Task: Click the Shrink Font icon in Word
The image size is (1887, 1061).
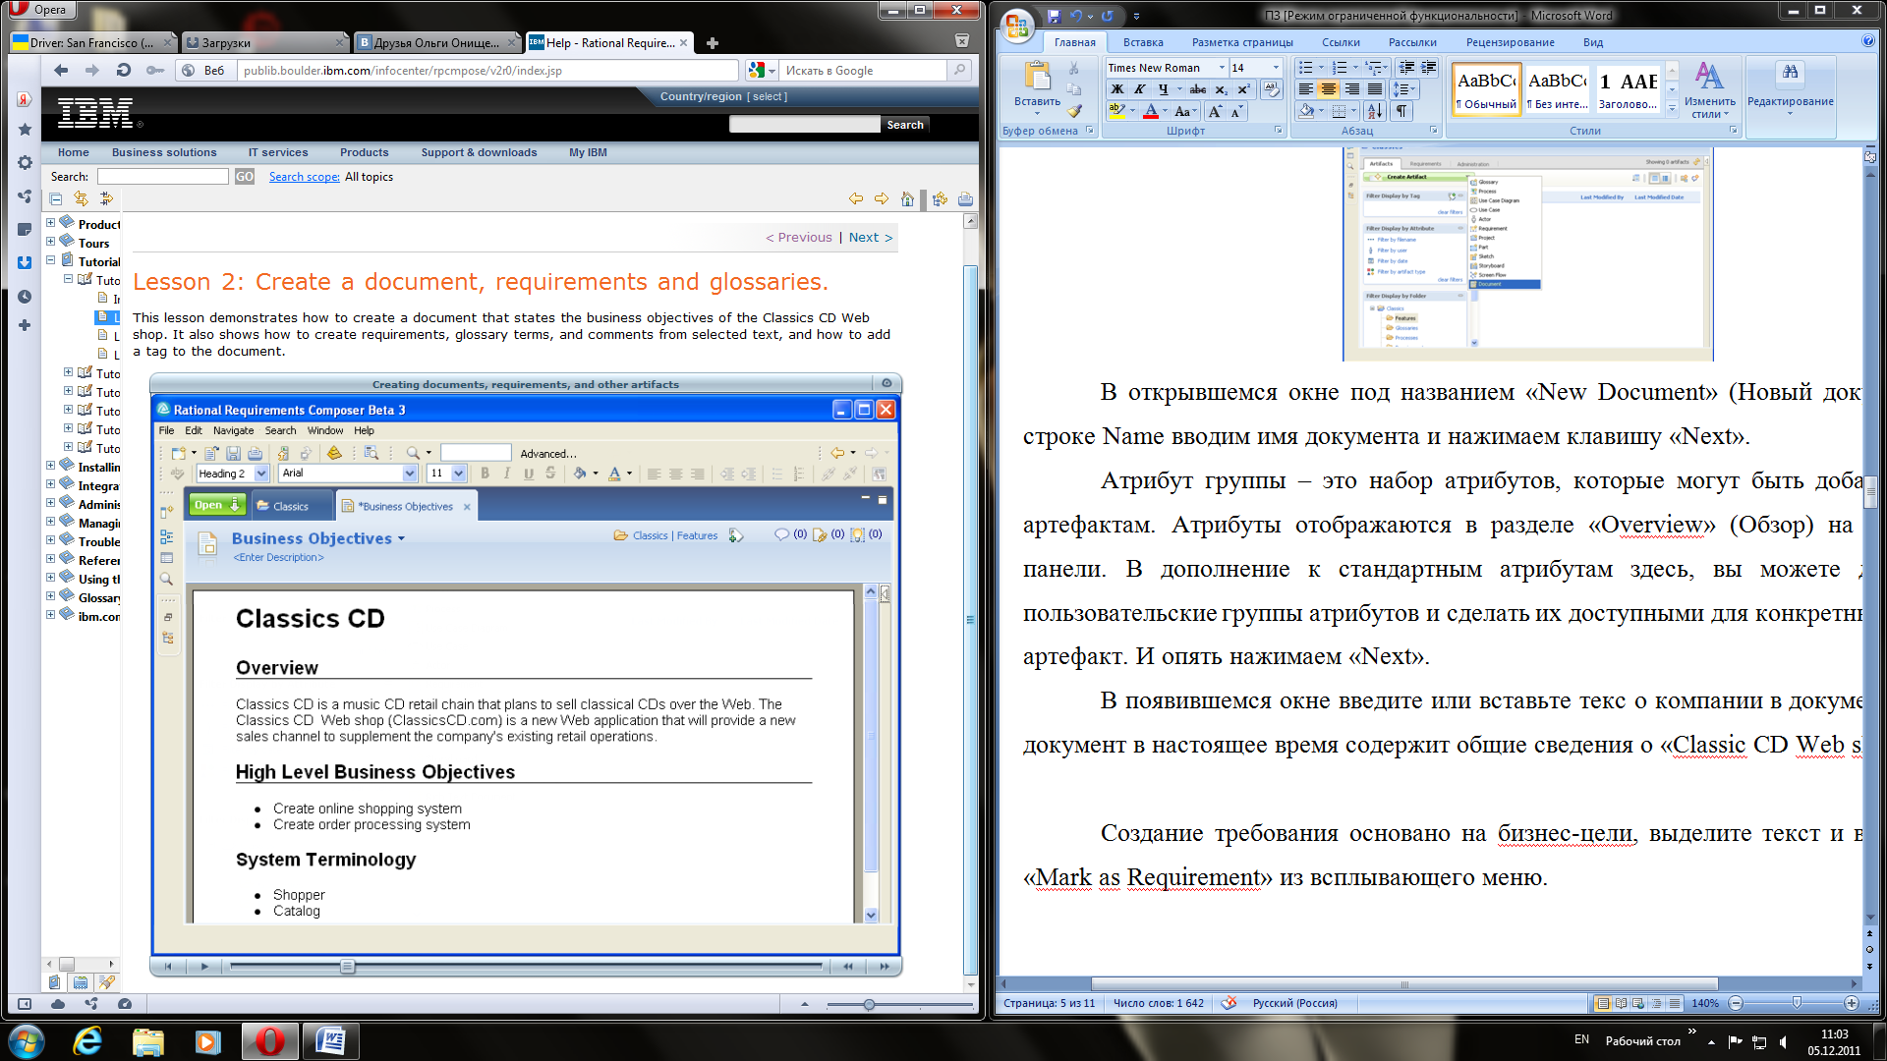Action: pyautogui.click(x=1236, y=112)
